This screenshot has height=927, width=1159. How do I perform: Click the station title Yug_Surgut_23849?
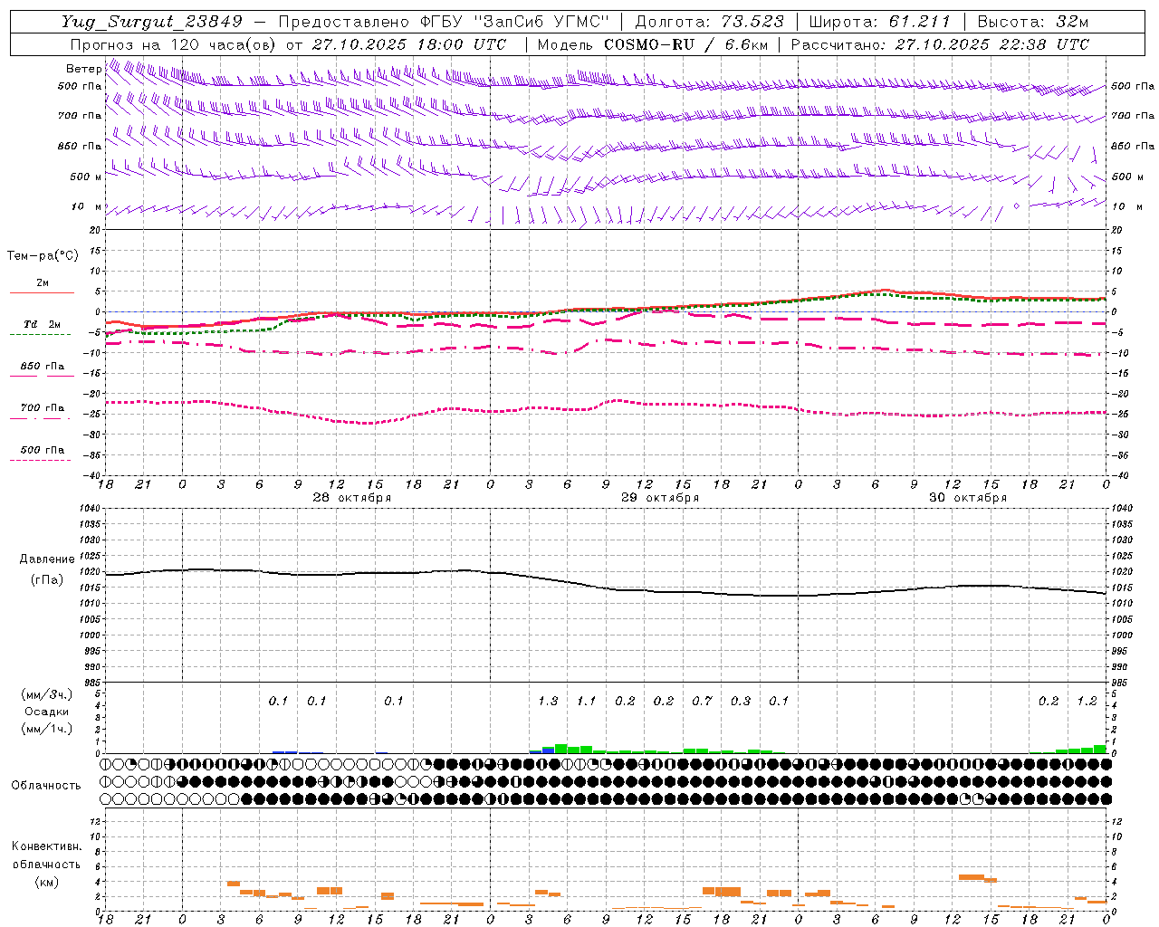(152, 22)
